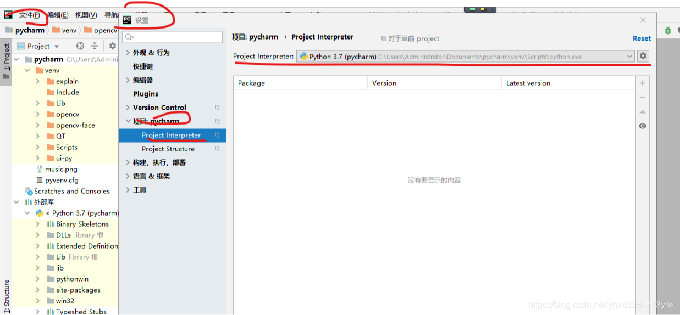The height and width of the screenshot is (315, 680).
Task: Click the Include folder icon
Action: click(51, 92)
